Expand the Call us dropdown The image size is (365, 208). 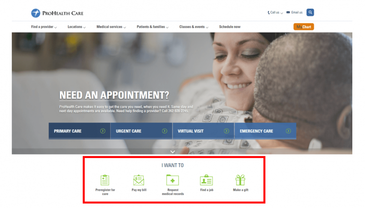click(275, 13)
